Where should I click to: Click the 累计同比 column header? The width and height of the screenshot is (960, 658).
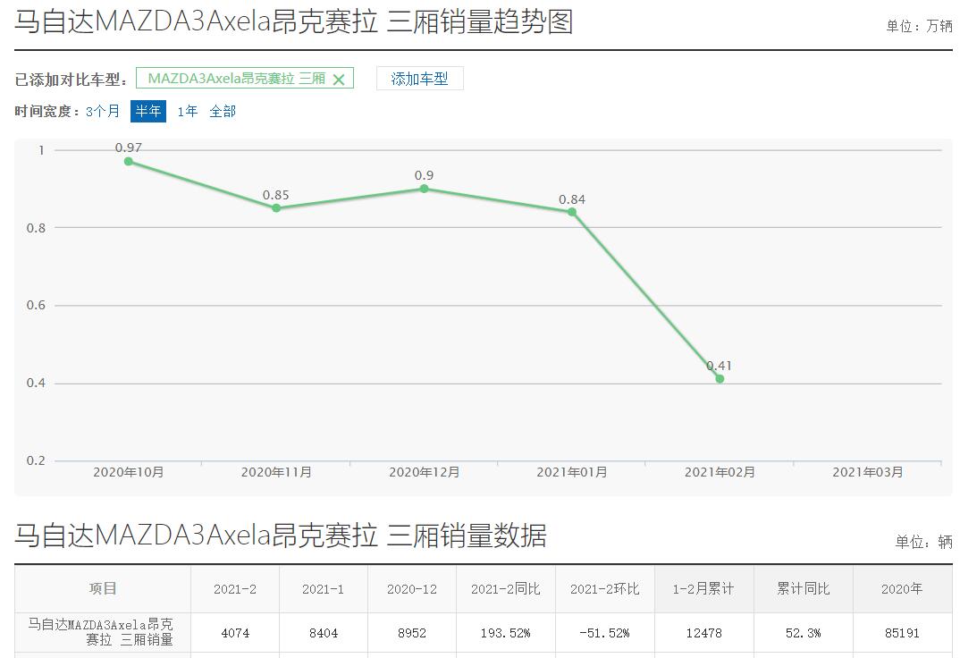[x=804, y=589]
